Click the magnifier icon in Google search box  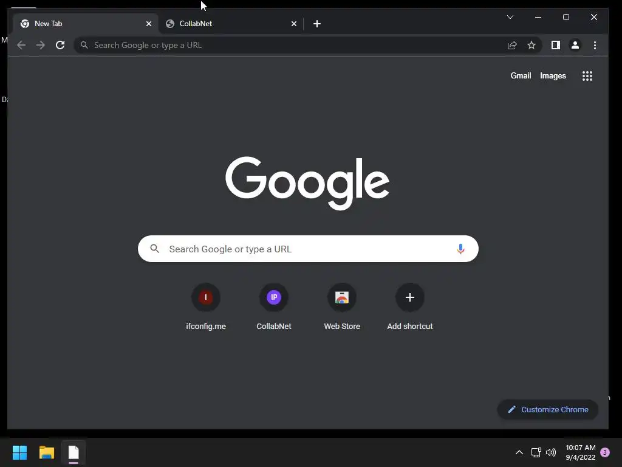click(x=155, y=249)
